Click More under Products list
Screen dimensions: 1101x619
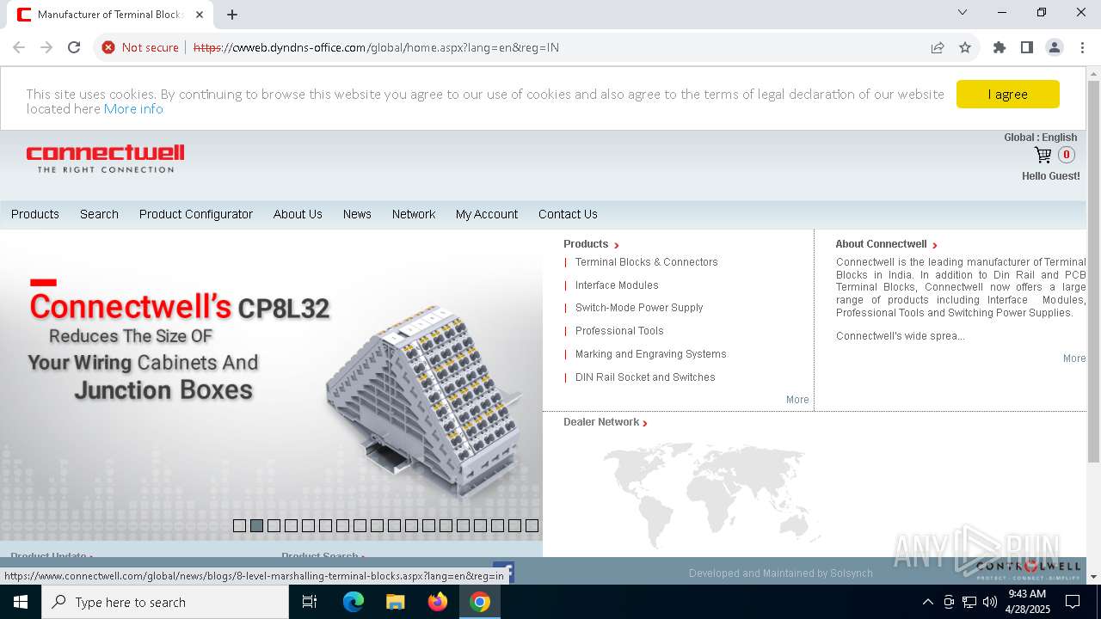797,400
